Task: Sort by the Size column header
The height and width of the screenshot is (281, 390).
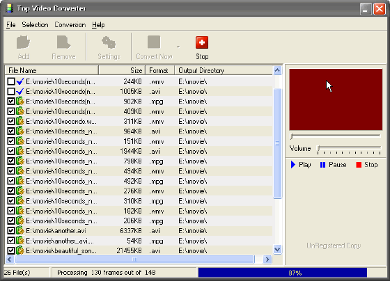Action: 122,70
